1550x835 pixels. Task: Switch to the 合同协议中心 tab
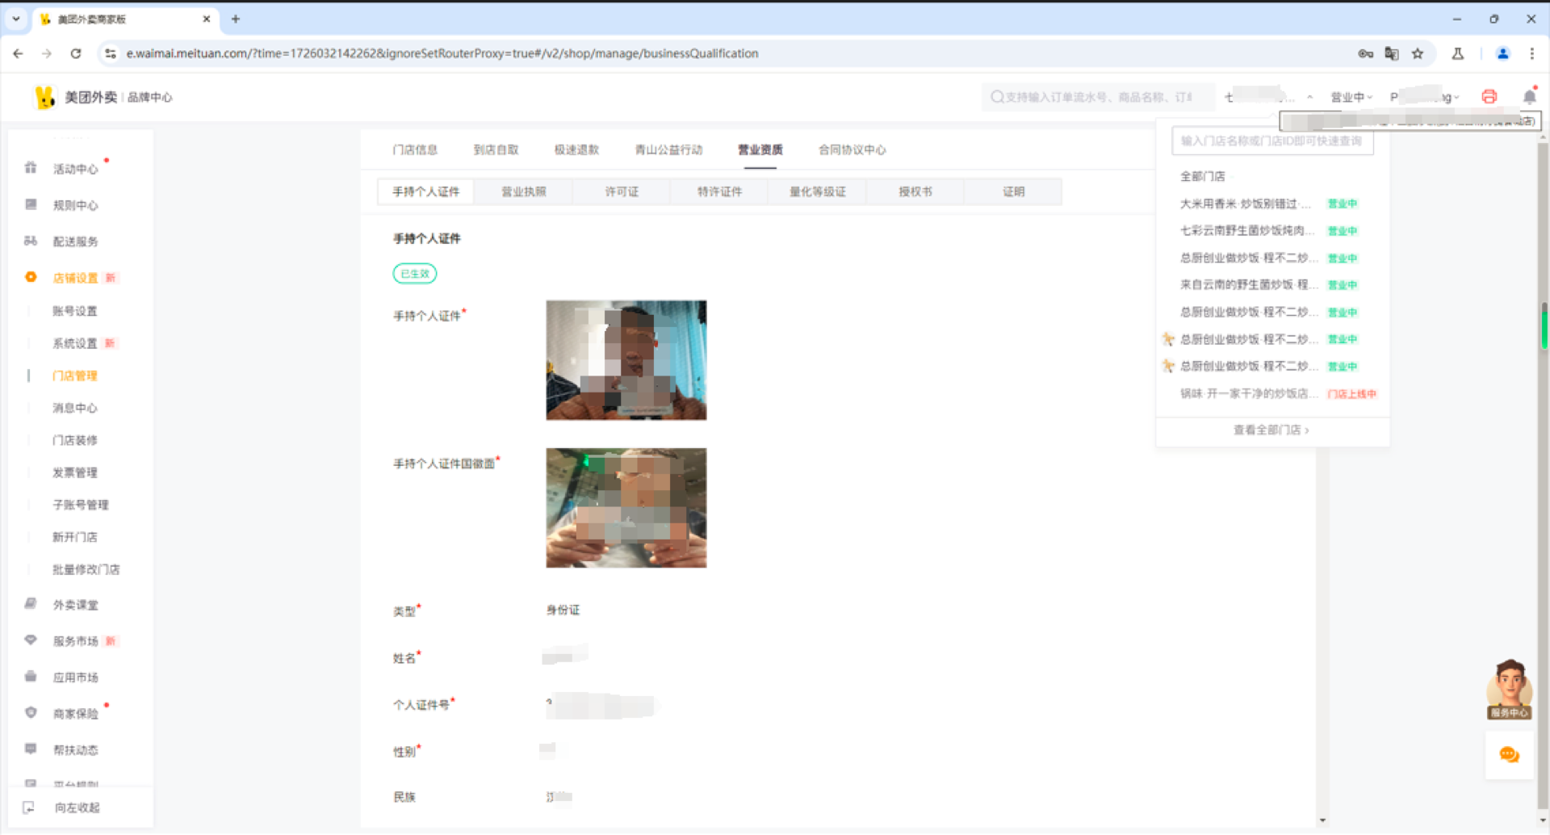(x=852, y=149)
